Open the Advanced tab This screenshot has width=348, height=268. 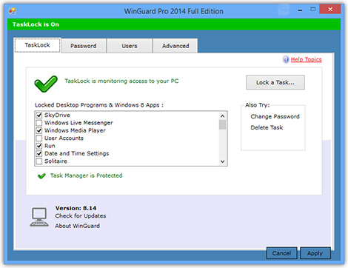tap(175, 46)
